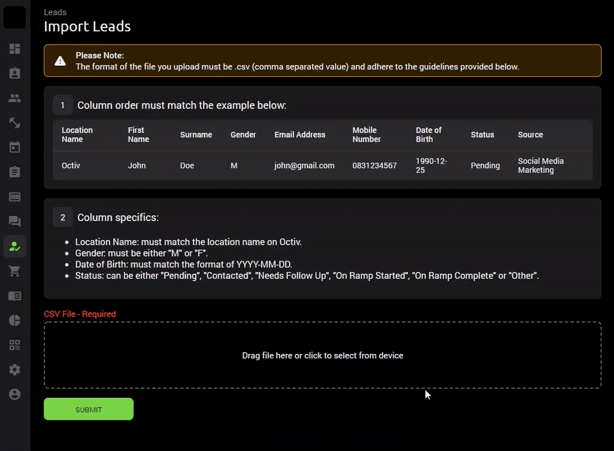Open the dashboard grid icon in sidebar
This screenshot has height=451, width=614.
[x=14, y=49]
